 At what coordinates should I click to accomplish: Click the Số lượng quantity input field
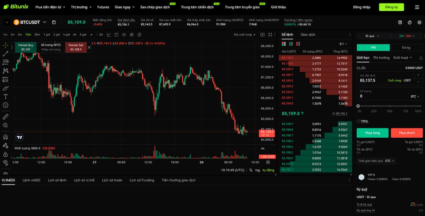(x=382, y=96)
